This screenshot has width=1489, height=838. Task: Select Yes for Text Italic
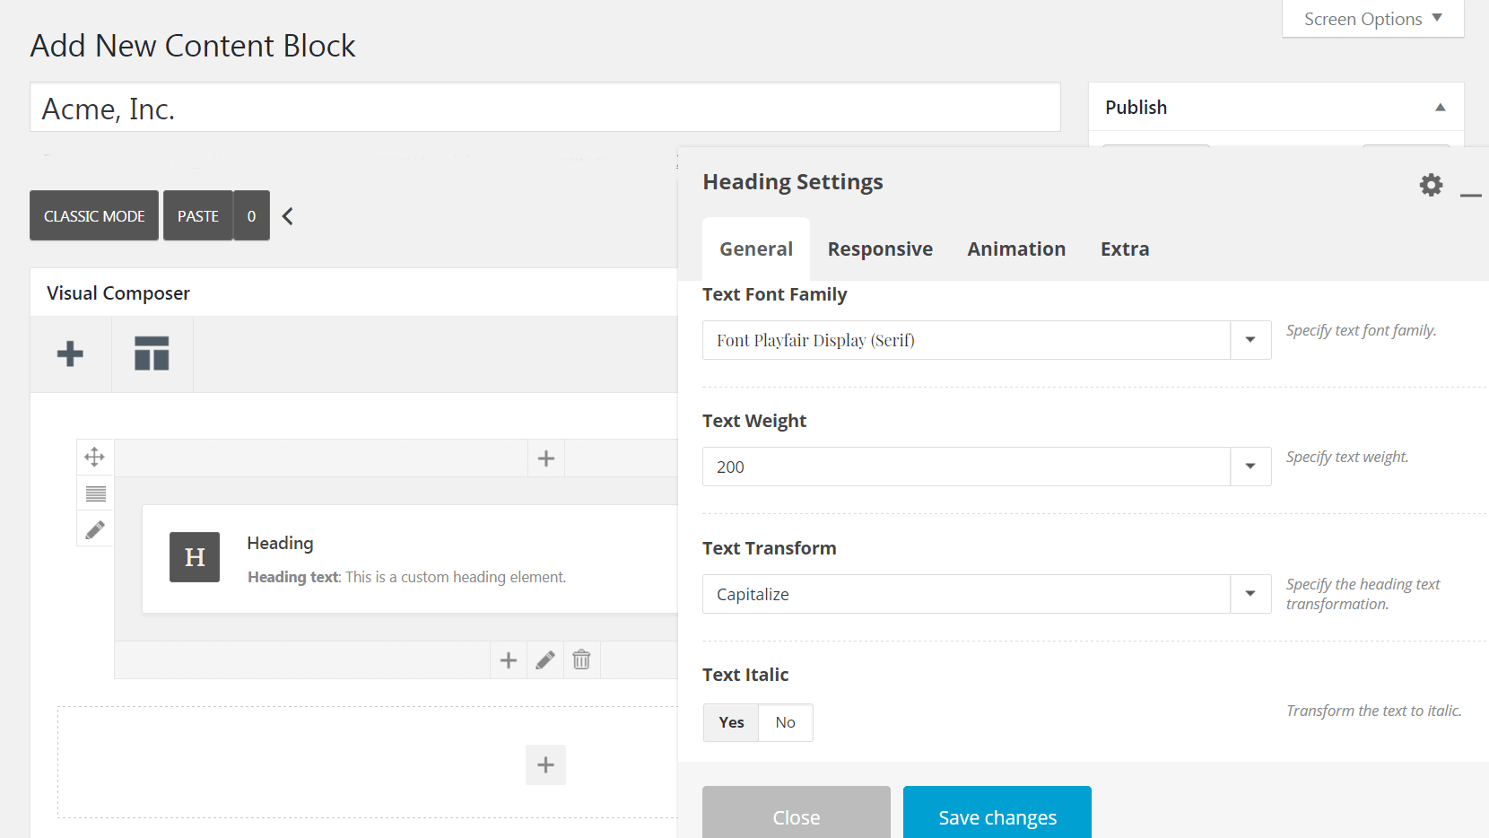(731, 722)
